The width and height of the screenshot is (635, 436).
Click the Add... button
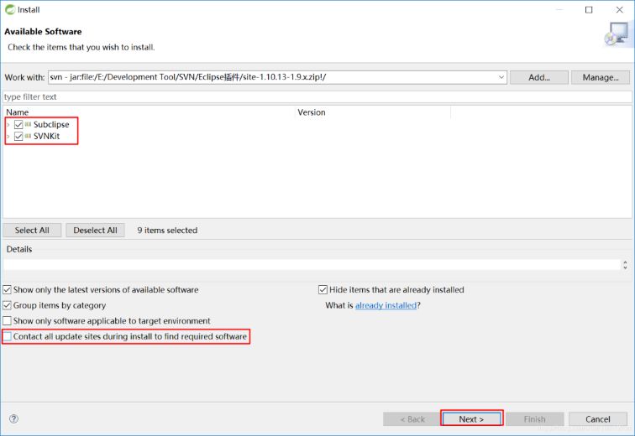pos(539,77)
